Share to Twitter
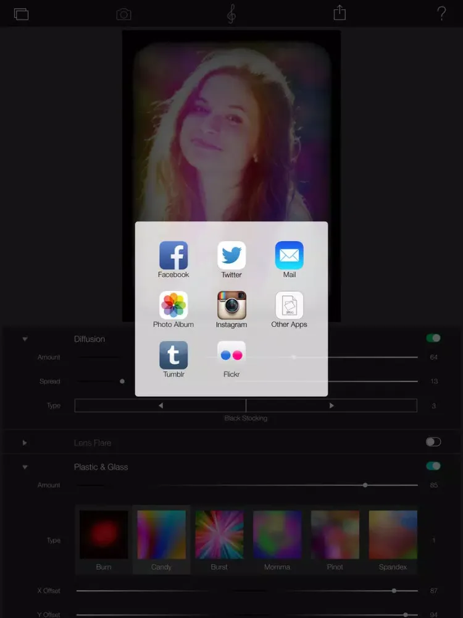463x618 pixels. point(231,255)
